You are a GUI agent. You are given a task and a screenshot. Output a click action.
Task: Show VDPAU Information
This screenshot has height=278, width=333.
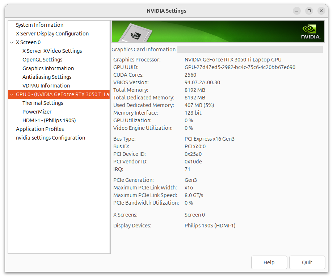tap(46, 86)
